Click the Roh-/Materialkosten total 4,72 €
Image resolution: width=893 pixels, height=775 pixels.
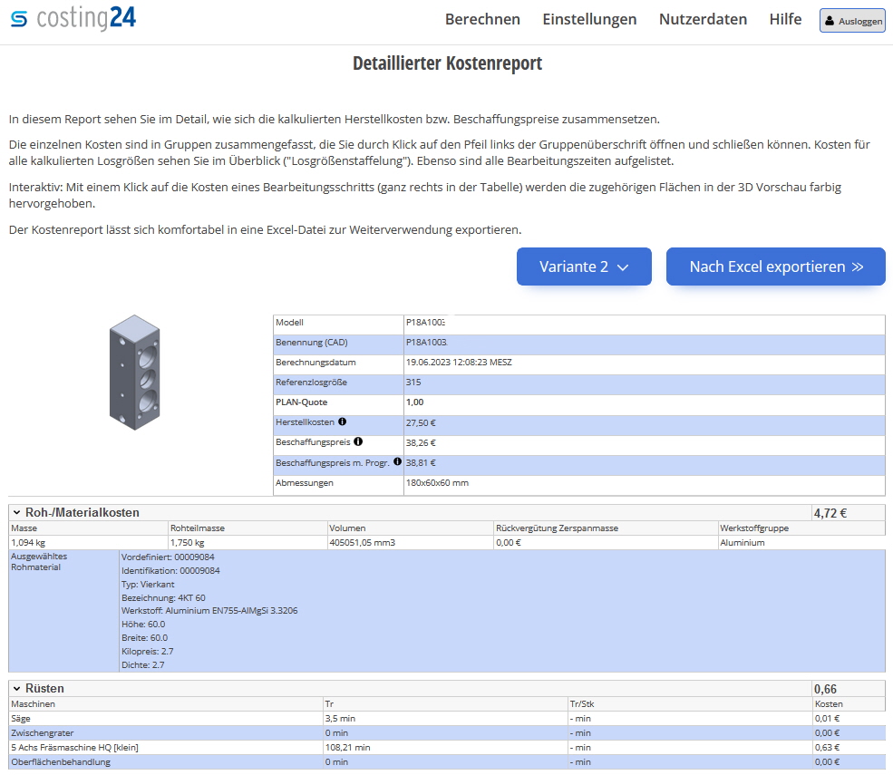[x=830, y=512]
